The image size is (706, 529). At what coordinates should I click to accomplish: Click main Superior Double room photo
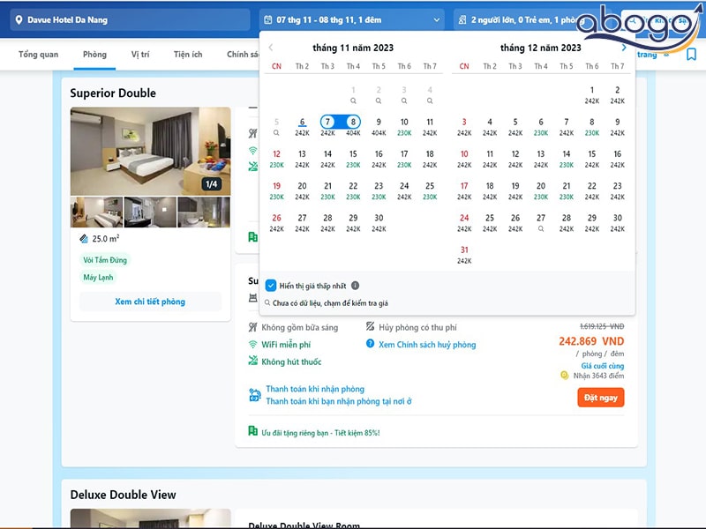point(150,151)
